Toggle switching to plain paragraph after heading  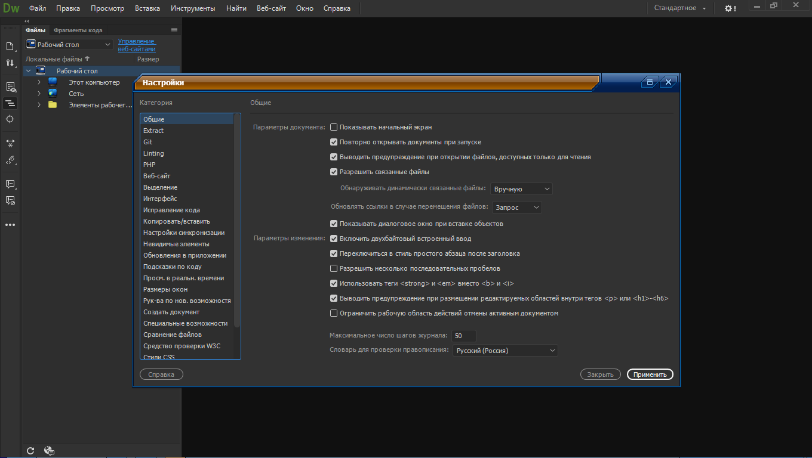tap(334, 253)
